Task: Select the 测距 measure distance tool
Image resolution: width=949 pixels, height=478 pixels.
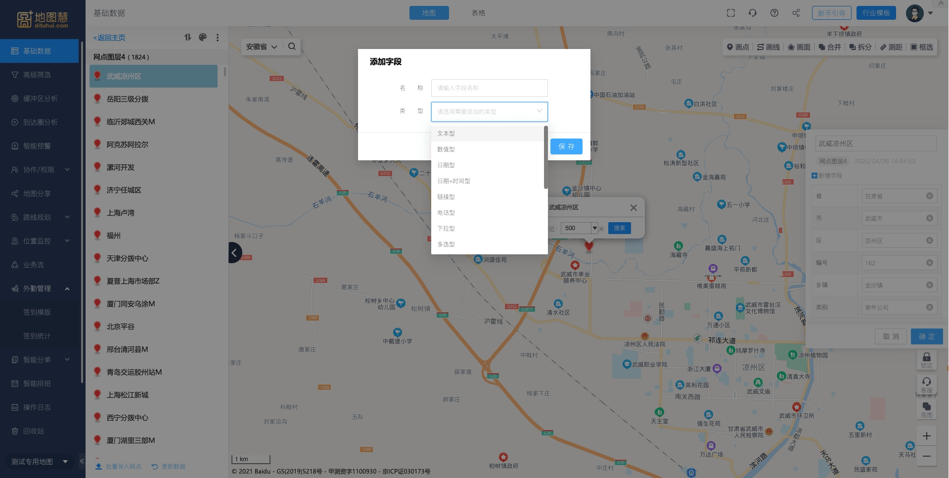Action: pyautogui.click(x=891, y=47)
